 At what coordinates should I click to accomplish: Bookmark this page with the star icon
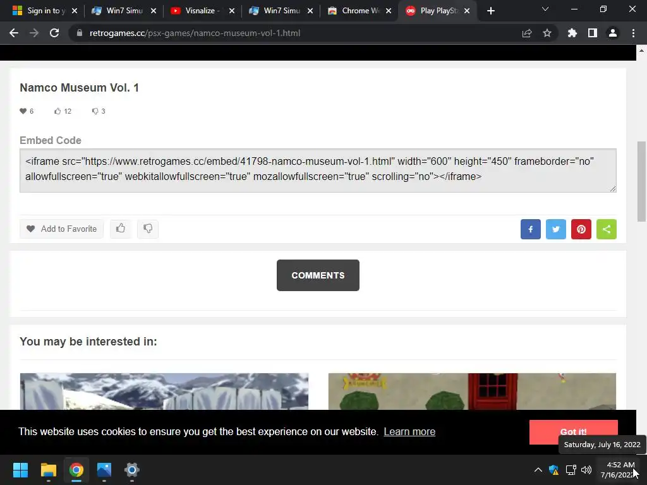(x=547, y=33)
